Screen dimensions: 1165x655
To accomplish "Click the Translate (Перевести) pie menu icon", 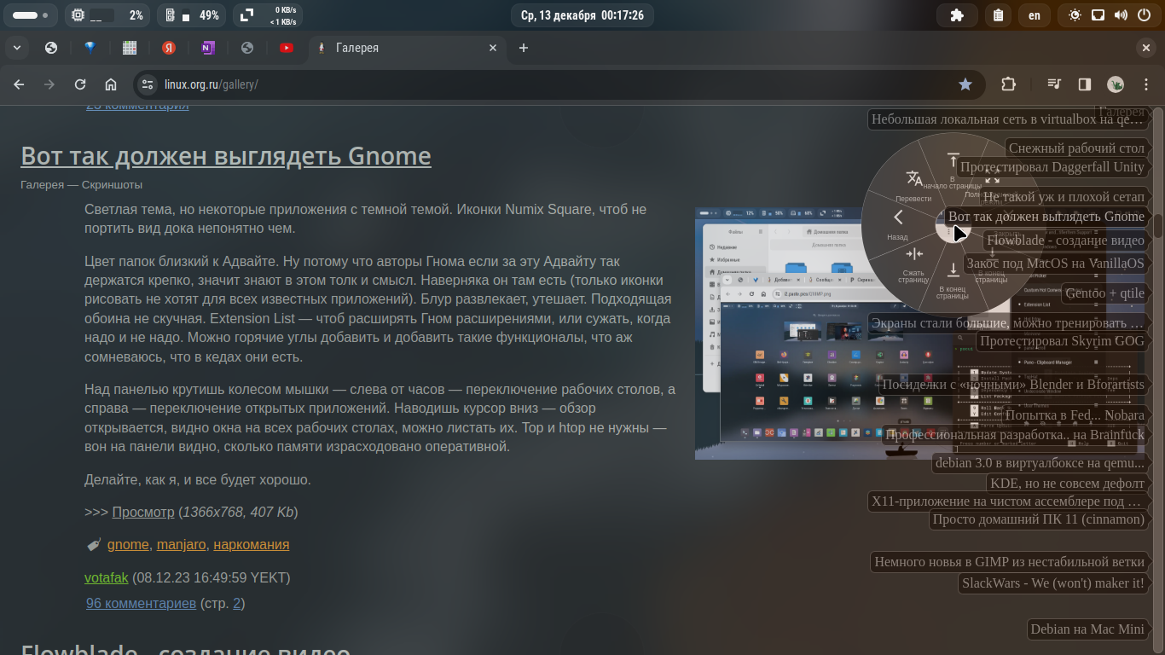I will pyautogui.click(x=913, y=177).
